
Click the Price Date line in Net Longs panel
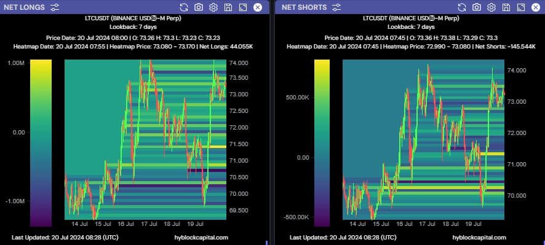(133, 38)
